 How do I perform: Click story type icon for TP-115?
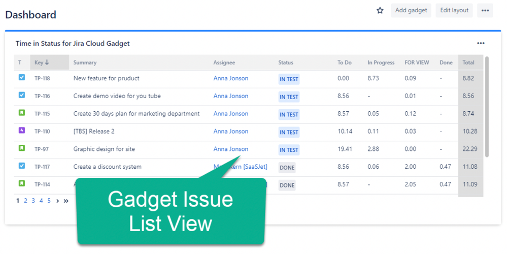click(x=22, y=113)
